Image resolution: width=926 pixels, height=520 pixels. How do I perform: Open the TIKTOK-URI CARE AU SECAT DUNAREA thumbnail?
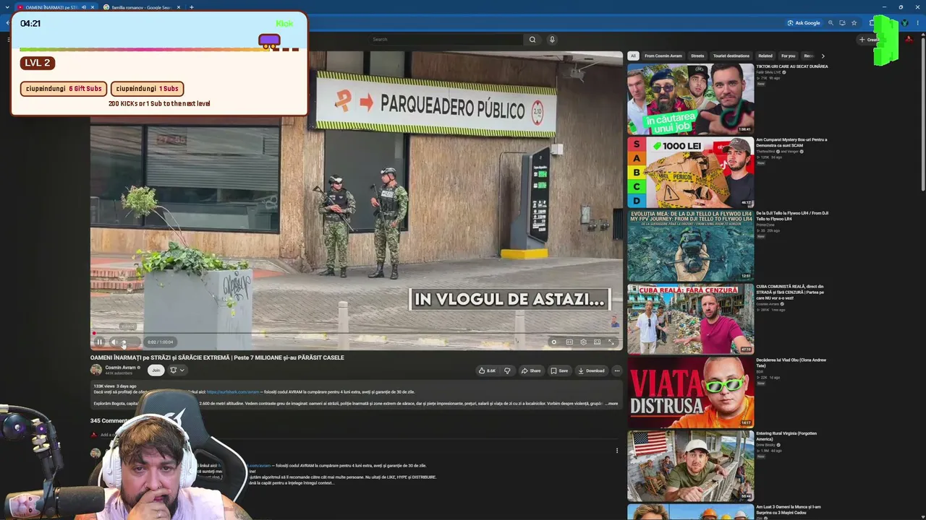[x=690, y=99]
